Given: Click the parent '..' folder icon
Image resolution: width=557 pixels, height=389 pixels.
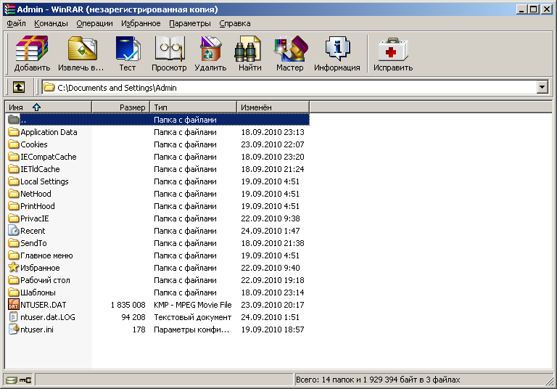Looking at the screenshot, I should 14,120.
